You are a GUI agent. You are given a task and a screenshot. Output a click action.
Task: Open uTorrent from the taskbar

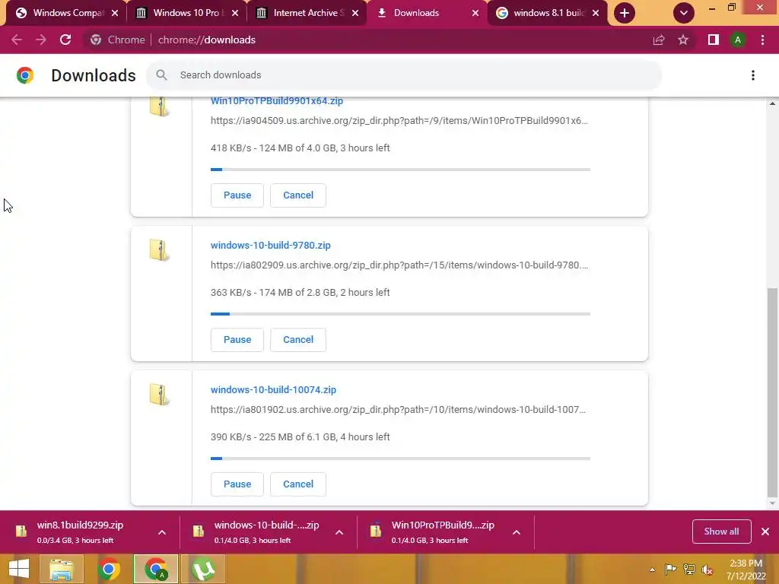click(x=204, y=569)
